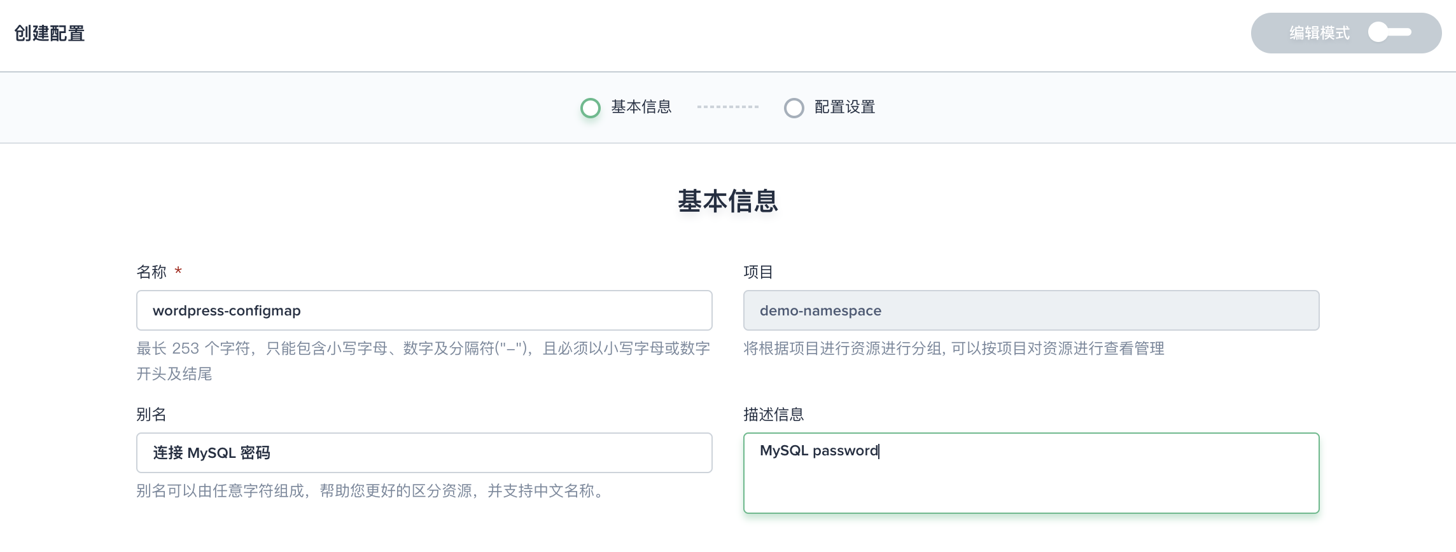
Task: Click the green circle for 基本信息
Action: [x=591, y=108]
